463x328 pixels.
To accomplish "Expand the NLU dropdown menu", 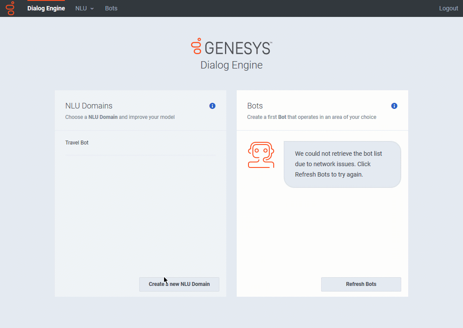I will (84, 8).
